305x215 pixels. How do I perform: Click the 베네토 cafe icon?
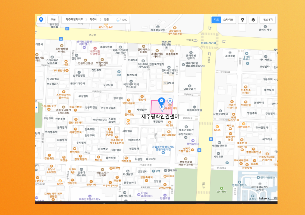coord(170,122)
